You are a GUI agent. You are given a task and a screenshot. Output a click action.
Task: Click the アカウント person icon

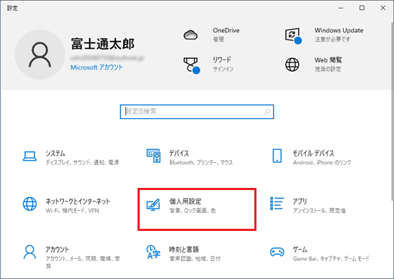point(29,252)
